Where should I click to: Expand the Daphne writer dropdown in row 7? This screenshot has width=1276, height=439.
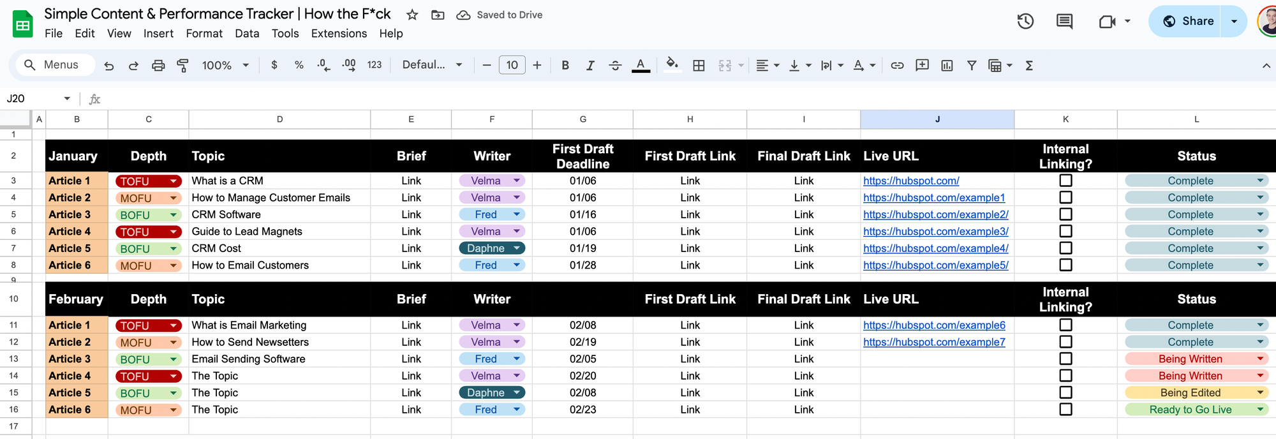(517, 248)
